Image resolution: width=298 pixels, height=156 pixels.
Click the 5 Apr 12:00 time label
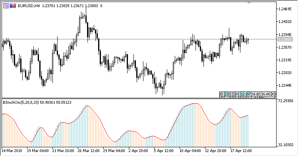pos(164,151)
